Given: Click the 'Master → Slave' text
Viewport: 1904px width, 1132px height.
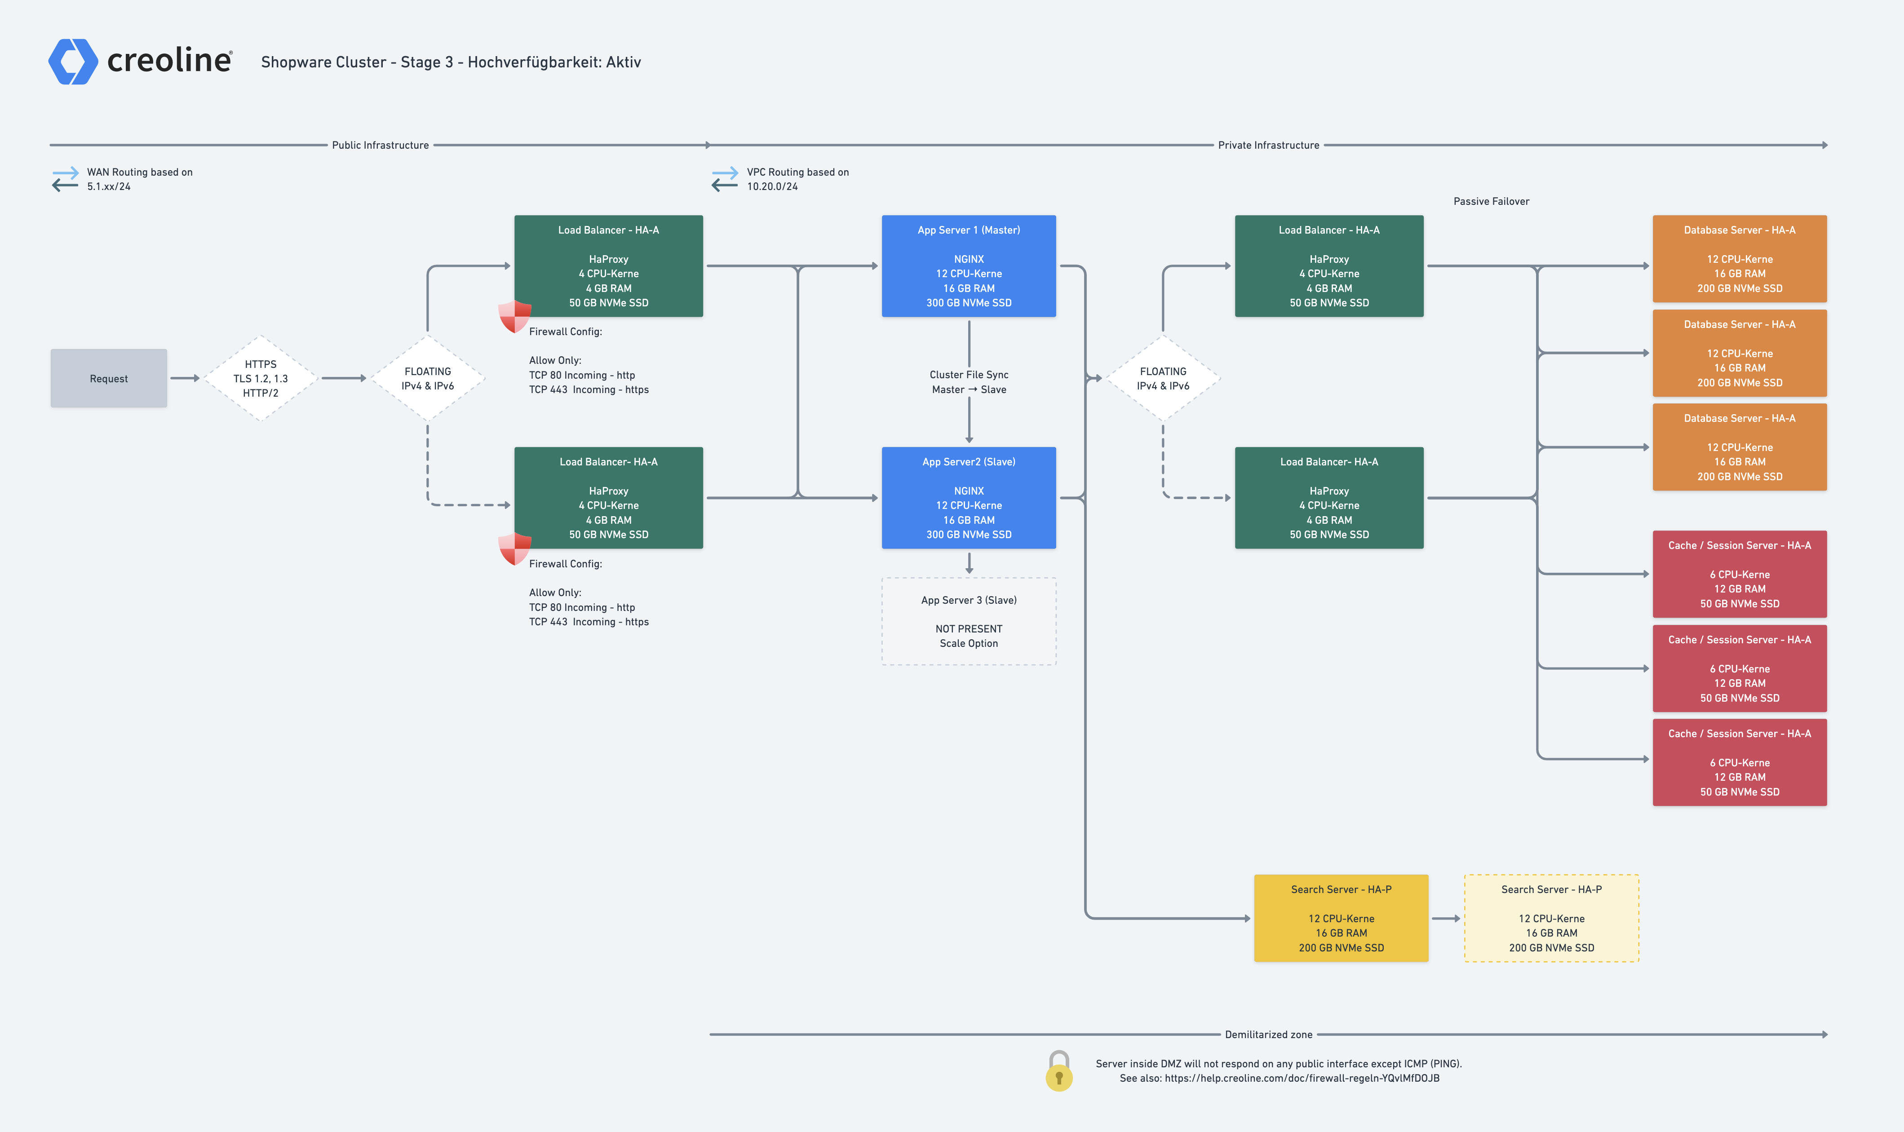Looking at the screenshot, I should point(969,390).
